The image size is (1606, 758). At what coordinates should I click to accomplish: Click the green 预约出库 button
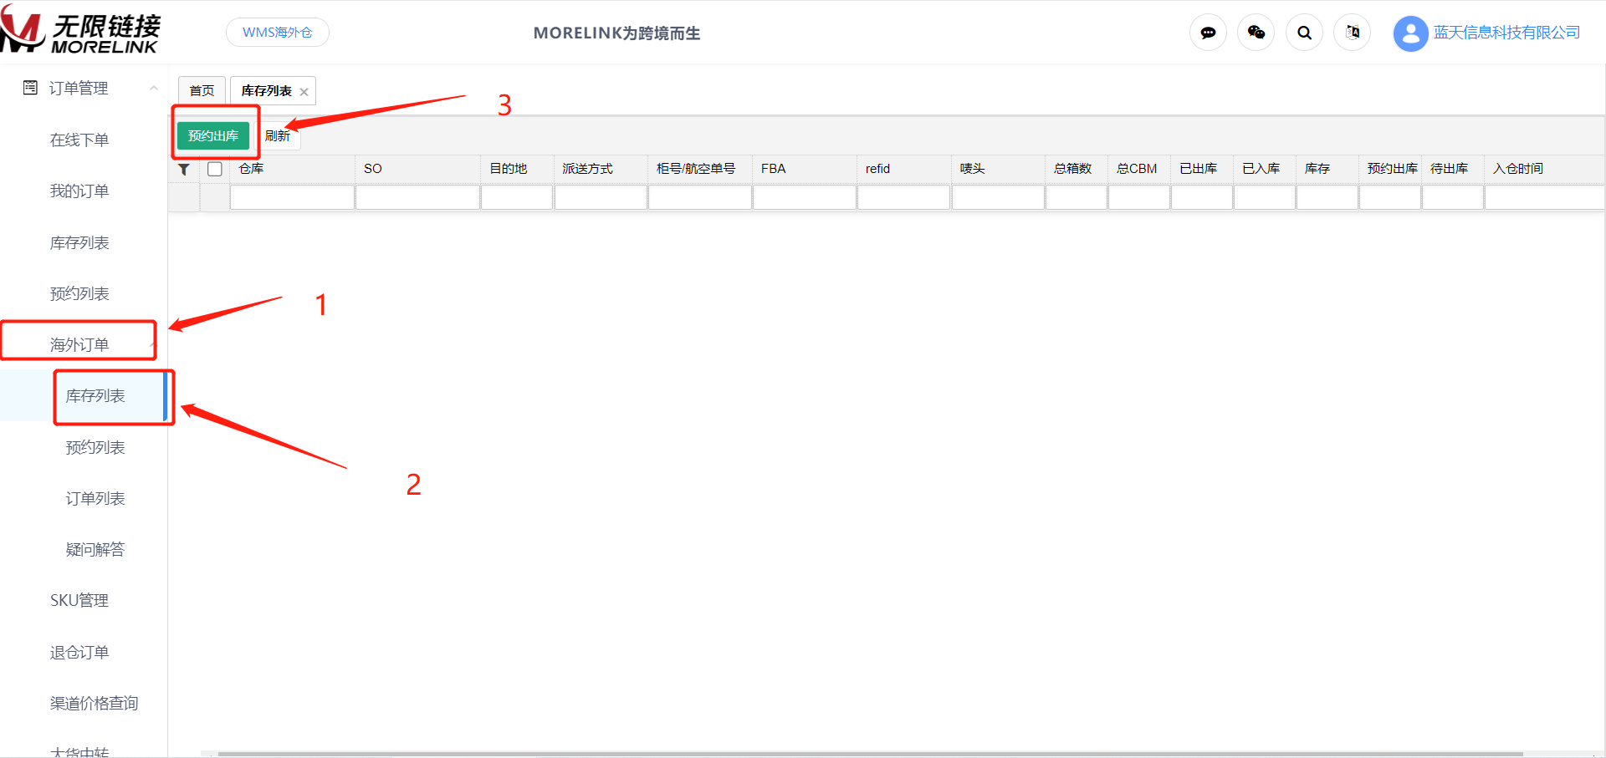pos(213,135)
